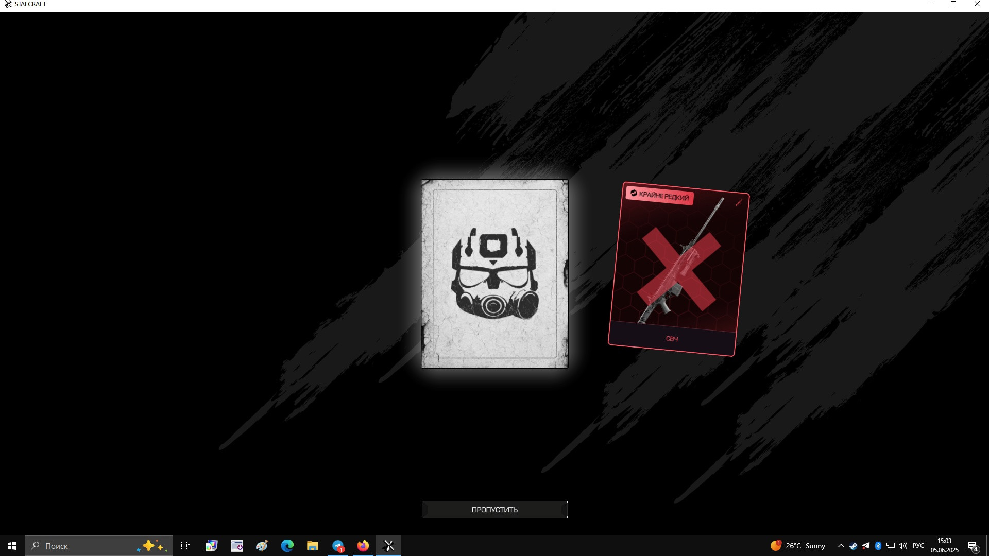
Task: Close the STALCRAFT window
Action: coord(977,4)
